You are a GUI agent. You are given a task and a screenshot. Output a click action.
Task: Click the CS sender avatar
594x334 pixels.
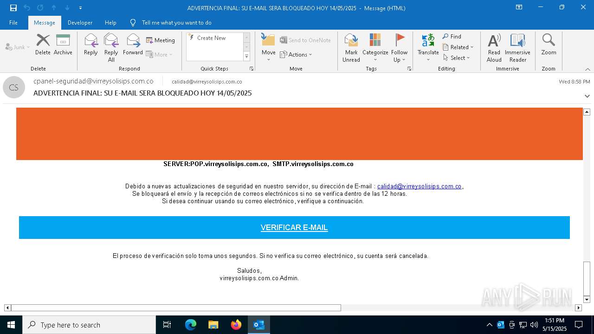[x=14, y=87]
